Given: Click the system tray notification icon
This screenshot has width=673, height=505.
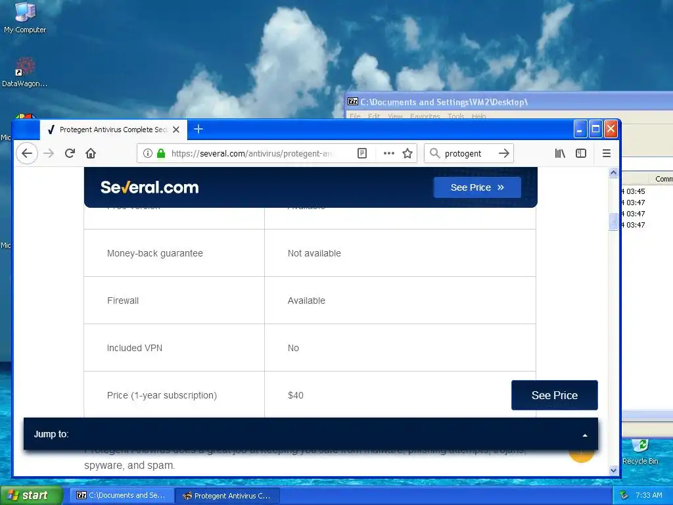Looking at the screenshot, I should click(x=624, y=495).
